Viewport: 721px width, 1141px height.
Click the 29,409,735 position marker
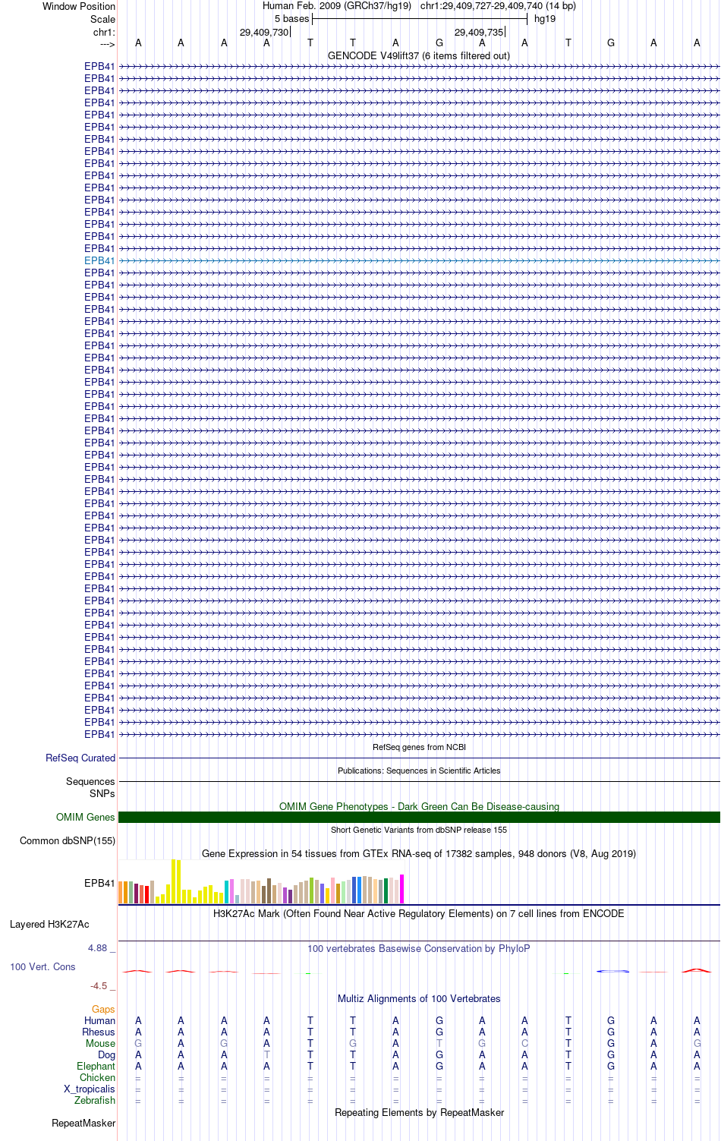pos(479,32)
